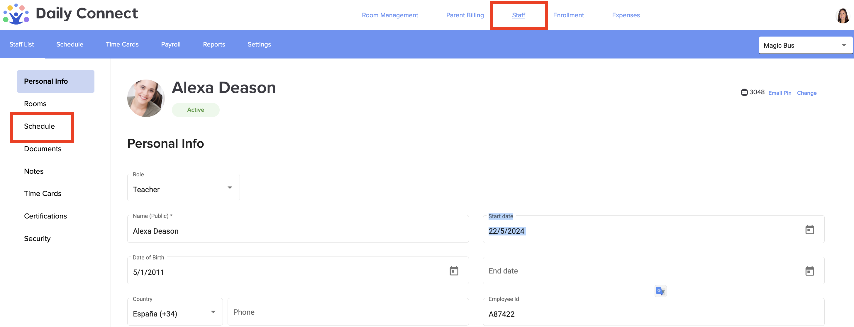Click the Phone input field

(x=348, y=312)
